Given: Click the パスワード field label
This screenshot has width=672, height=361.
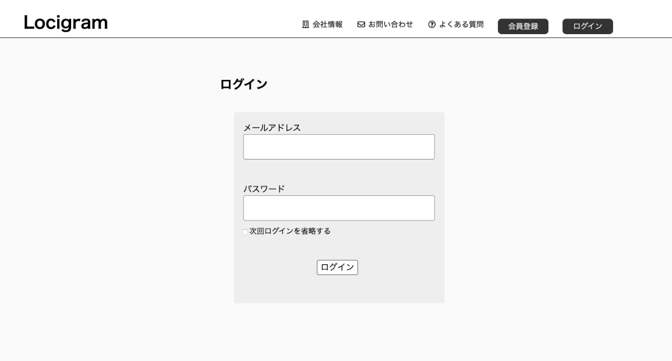Looking at the screenshot, I should tap(264, 189).
